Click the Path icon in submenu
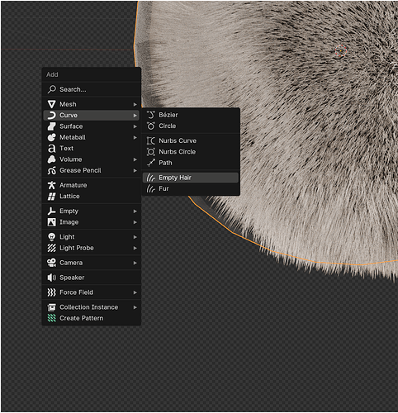398x413 pixels. point(151,163)
